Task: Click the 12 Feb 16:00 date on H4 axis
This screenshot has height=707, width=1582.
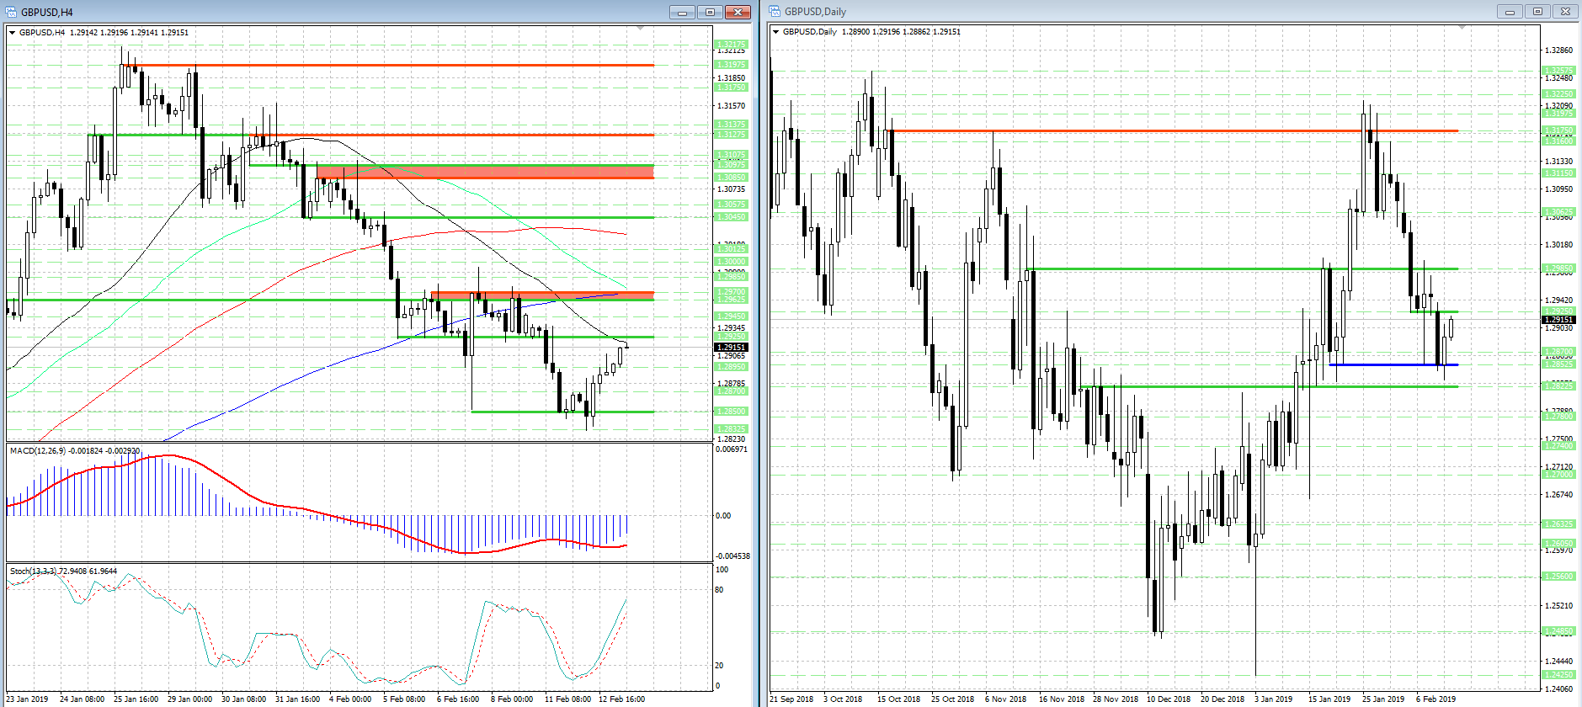Action: click(x=621, y=699)
